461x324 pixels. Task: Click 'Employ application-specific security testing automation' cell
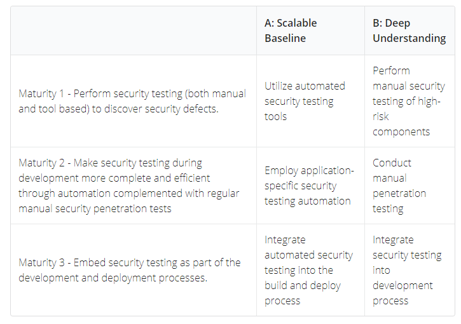(x=310, y=186)
